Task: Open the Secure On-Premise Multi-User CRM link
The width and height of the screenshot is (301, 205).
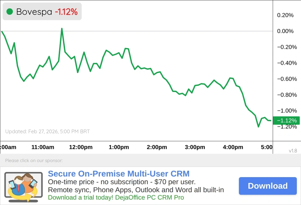Action: tap(119, 174)
